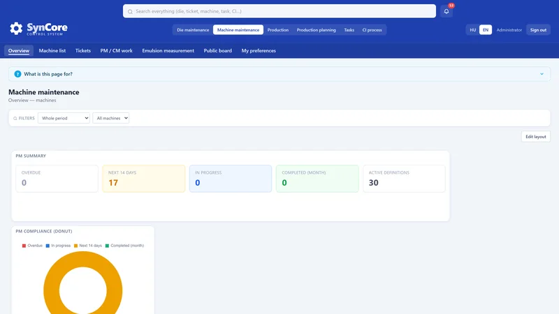The height and width of the screenshot is (314, 559).
Task: Click the Next 14 days card
Action: pos(144,179)
